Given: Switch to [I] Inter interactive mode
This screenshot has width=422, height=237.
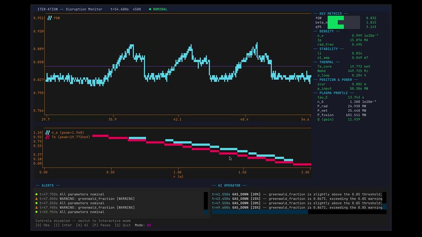Looking at the screenshot, I should pos(62,225).
